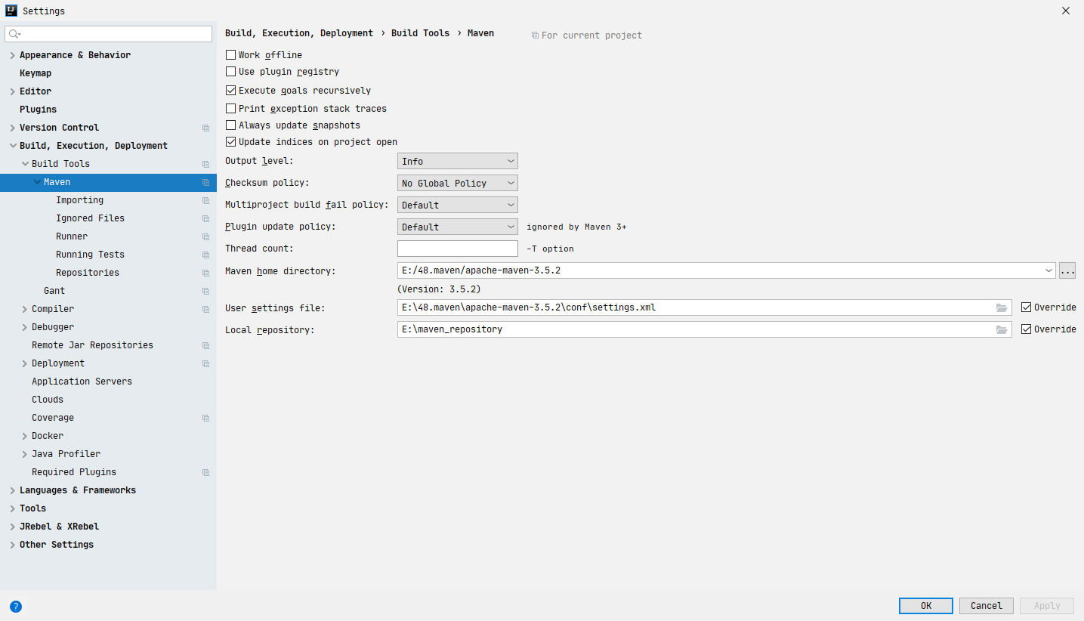The width and height of the screenshot is (1084, 621).
Task: Click the search magnifier icon
Action: tap(14, 34)
